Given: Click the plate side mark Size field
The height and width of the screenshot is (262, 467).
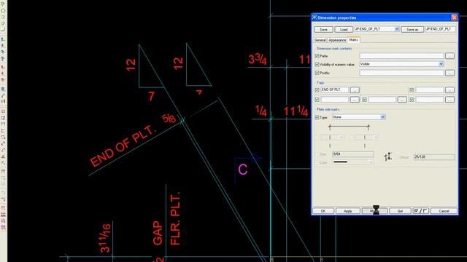Looking at the screenshot, I should pyautogui.click(x=353, y=154).
